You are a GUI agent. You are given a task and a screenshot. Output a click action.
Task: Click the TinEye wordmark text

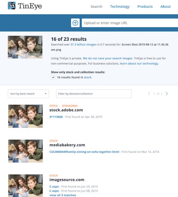(x=30, y=6)
